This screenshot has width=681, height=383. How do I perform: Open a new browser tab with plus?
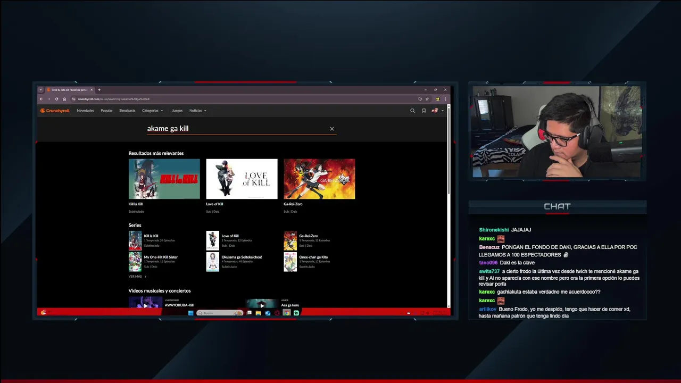pyautogui.click(x=99, y=90)
